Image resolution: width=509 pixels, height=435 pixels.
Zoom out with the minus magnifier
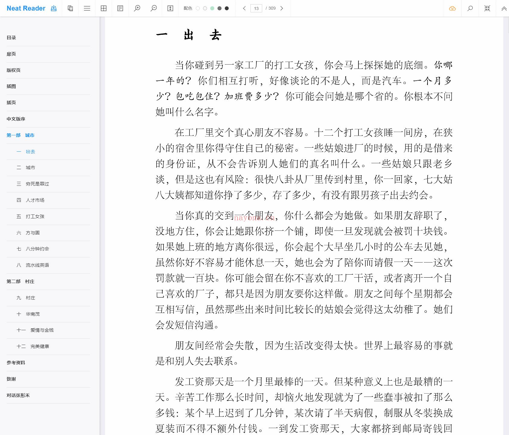coord(154,8)
